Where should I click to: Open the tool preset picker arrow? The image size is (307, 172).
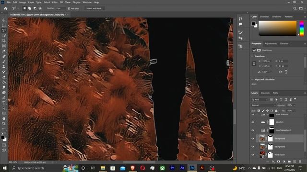(18, 9)
